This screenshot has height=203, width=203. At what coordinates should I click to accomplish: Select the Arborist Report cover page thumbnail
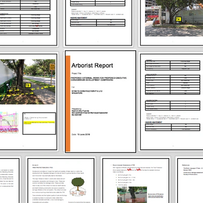click(100, 101)
